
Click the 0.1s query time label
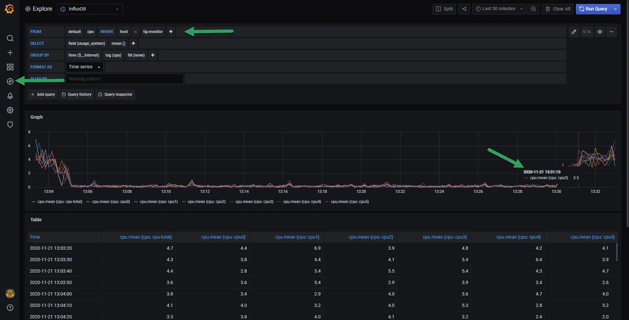pos(587,32)
